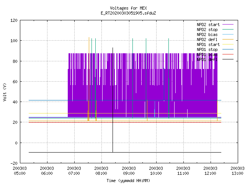
Task: Click the chart title 'Voltages for MEX'
Action: [128, 8]
